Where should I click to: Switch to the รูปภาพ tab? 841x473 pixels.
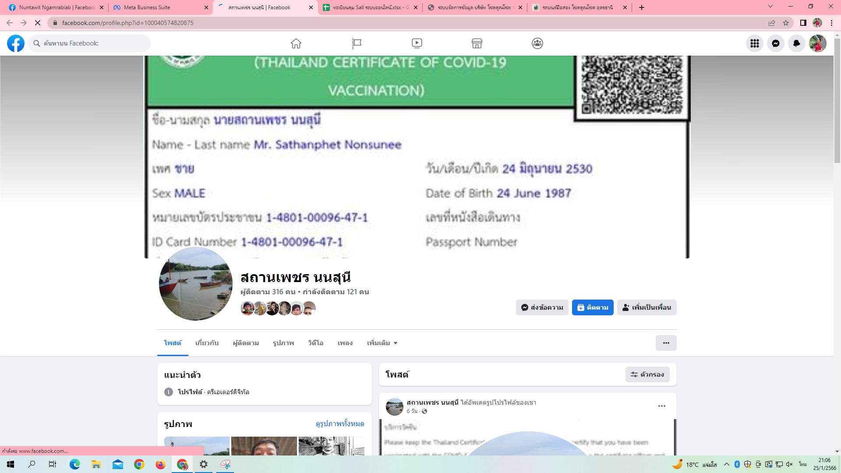[283, 343]
